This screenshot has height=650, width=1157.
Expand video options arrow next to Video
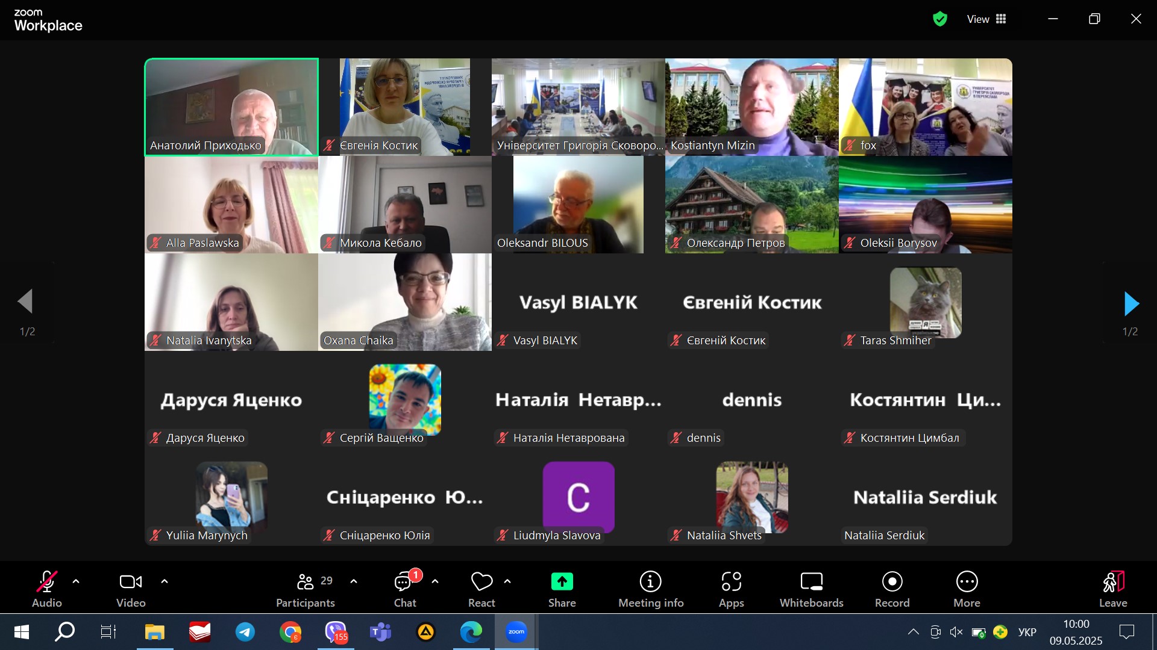pyautogui.click(x=165, y=581)
